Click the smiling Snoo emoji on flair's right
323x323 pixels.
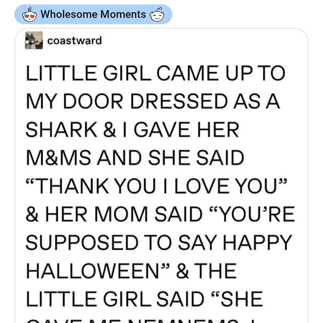coord(157,14)
